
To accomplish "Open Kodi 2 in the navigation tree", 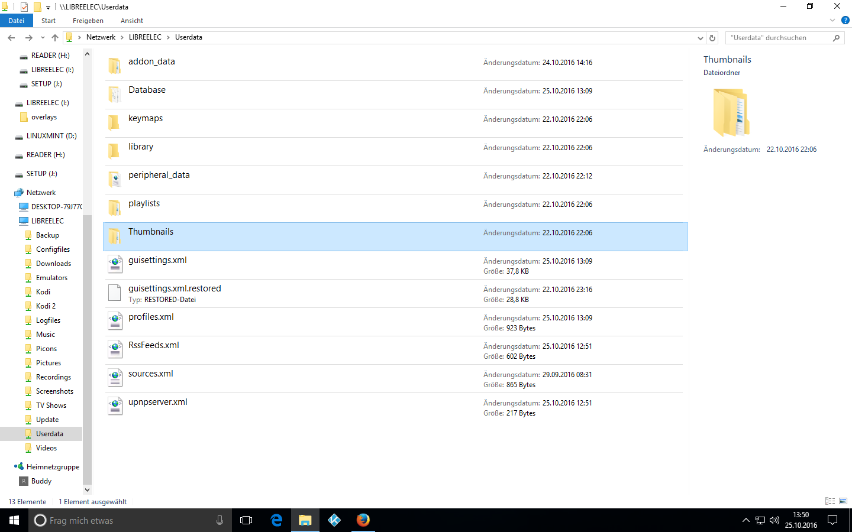I will click(46, 306).
